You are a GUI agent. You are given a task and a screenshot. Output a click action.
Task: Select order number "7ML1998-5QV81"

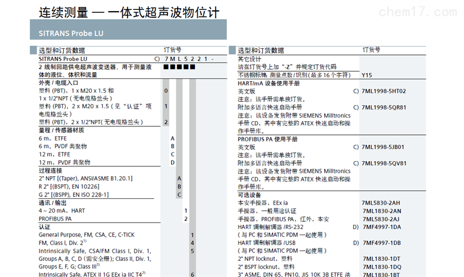384,163
